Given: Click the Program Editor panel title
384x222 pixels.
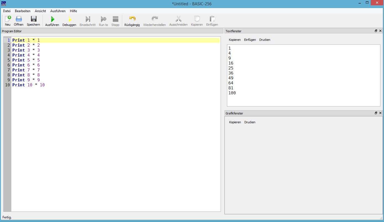Looking at the screenshot, I should [12, 31].
